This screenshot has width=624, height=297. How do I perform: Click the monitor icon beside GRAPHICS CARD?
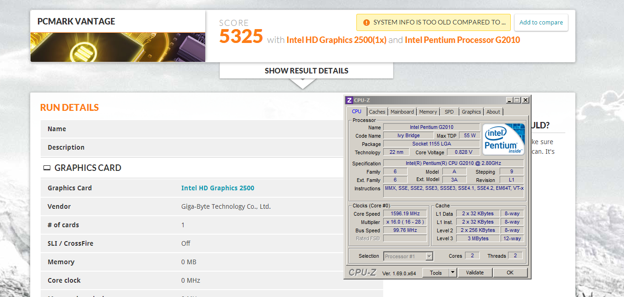pos(47,168)
